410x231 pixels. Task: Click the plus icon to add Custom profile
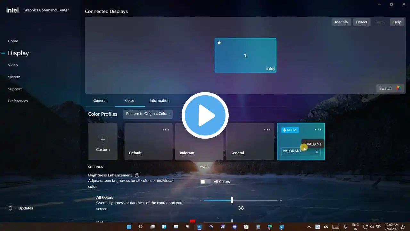pos(103,140)
